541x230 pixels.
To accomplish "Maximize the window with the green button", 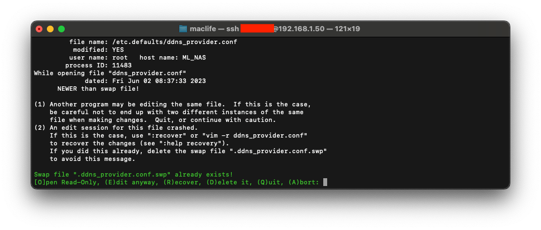I will pyautogui.click(x=61, y=28).
